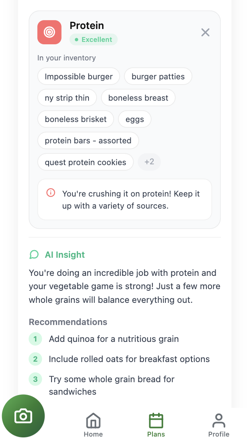
Task: Expand the +2 hidden inventory items
Action: (x=149, y=162)
